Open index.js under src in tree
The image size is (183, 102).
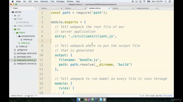23,46
